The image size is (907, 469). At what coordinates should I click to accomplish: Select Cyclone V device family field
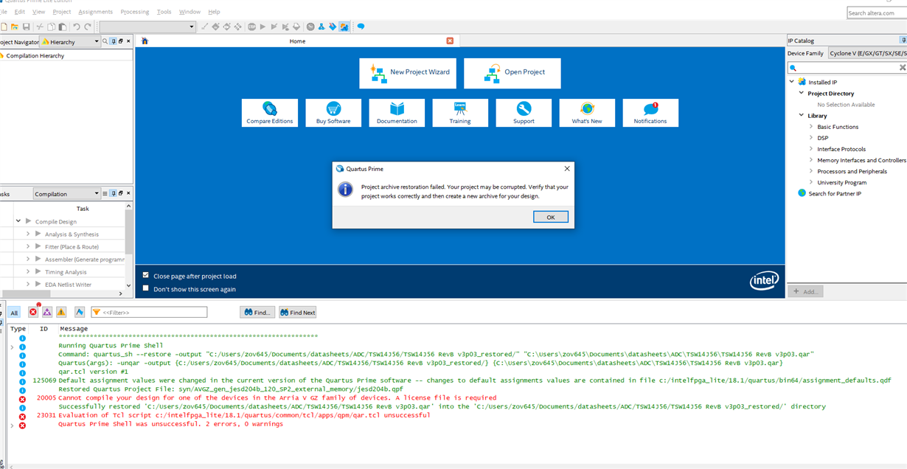coord(867,53)
